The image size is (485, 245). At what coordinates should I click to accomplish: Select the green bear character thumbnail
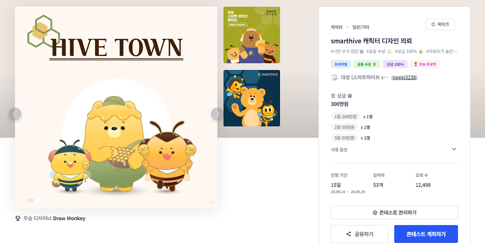pyautogui.click(x=252, y=35)
